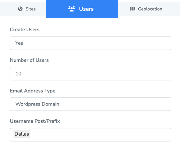Select the Dallas tag chip

tap(22, 134)
